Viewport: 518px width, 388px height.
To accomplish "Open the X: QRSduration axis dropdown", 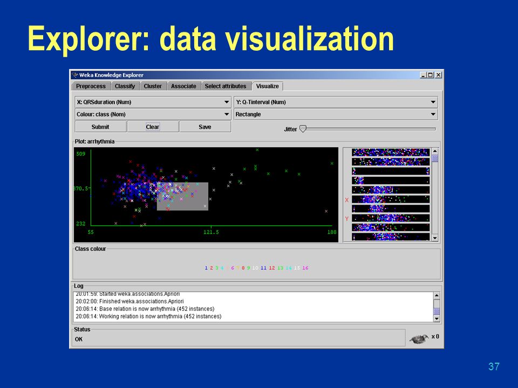I will (153, 102).
